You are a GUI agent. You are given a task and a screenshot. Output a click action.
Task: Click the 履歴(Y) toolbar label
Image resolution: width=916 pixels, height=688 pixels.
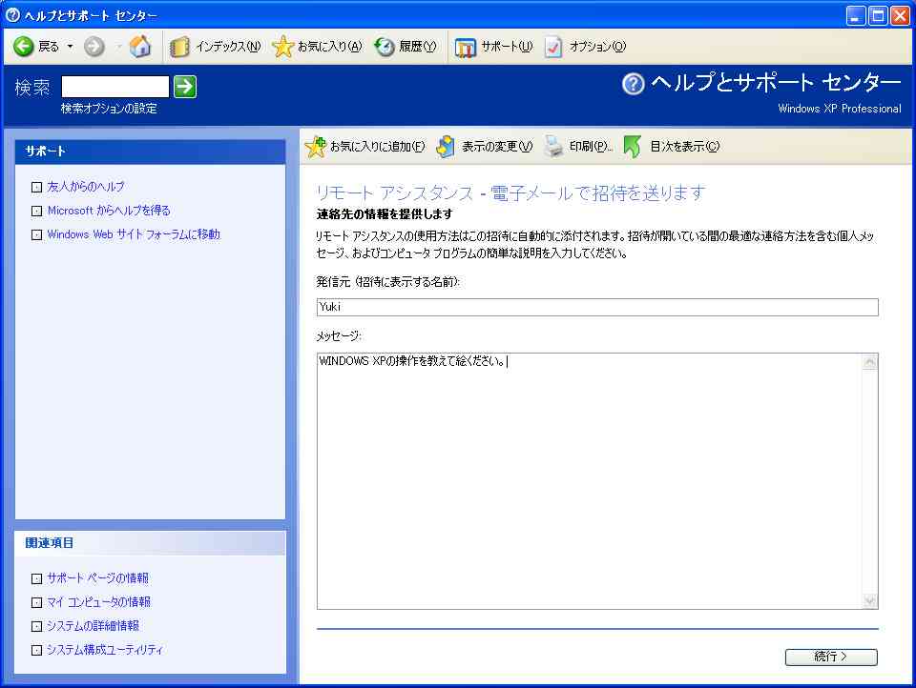click(417, 47)
